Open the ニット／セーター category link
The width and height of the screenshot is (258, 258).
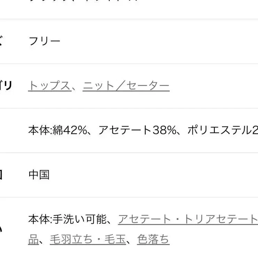(x=126, y=86)
